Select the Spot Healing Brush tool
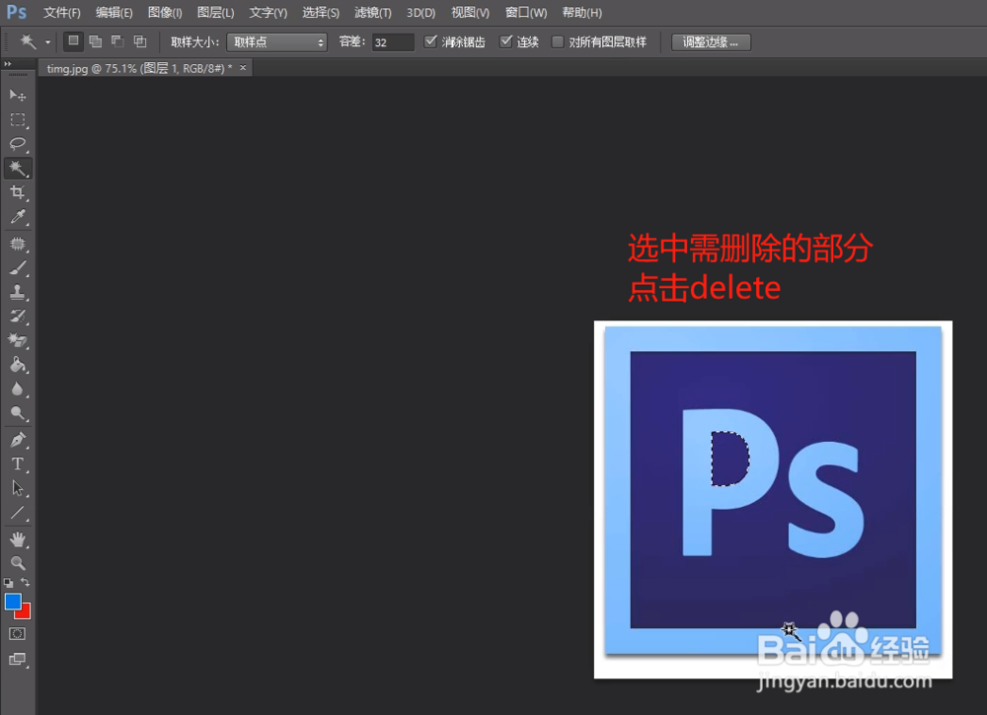 pos(17,244)
